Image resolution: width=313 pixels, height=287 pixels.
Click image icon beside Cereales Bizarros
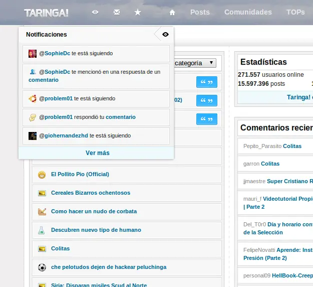click(x=42, y=193)
